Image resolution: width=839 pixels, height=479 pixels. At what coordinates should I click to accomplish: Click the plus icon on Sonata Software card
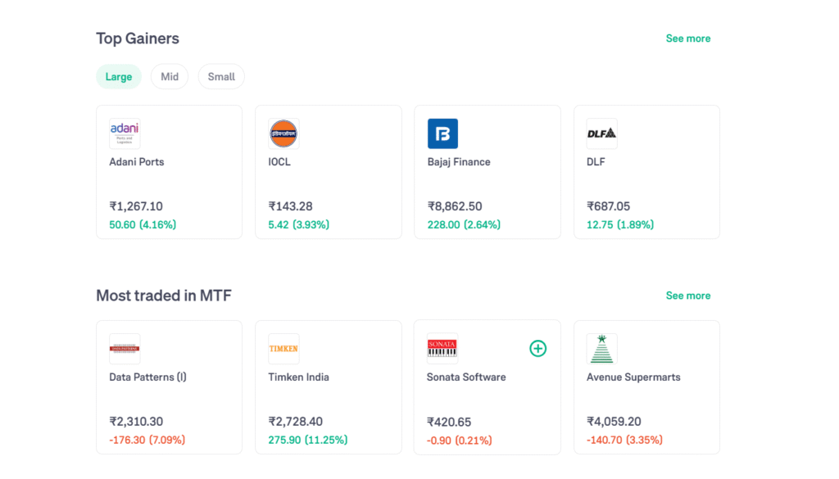[x=538, y=348]
